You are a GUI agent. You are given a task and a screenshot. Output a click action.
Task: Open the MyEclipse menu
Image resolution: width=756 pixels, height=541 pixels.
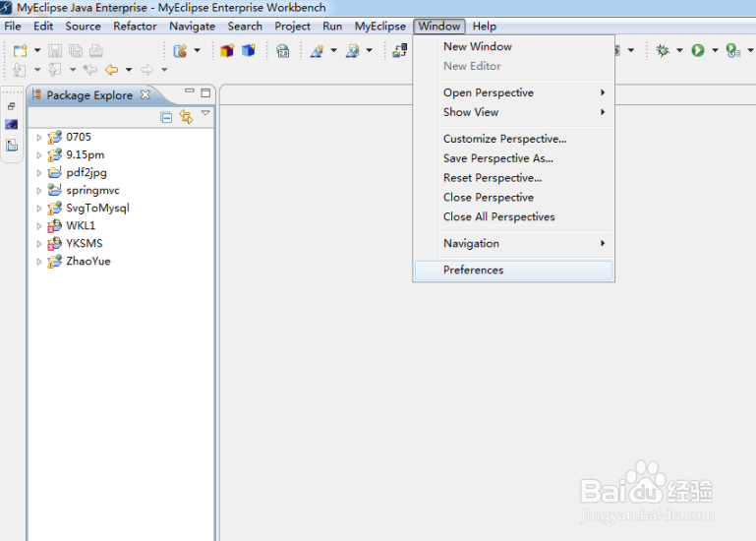click(x=379, y=26)
